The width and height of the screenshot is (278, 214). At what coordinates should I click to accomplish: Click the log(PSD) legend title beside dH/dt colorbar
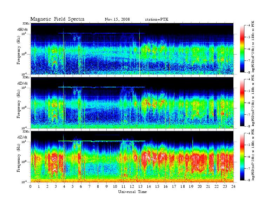coord(253,47)
